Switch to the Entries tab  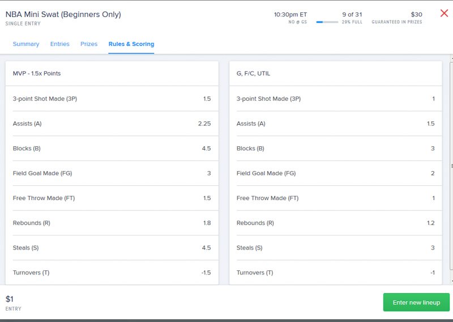pos(60,44)
